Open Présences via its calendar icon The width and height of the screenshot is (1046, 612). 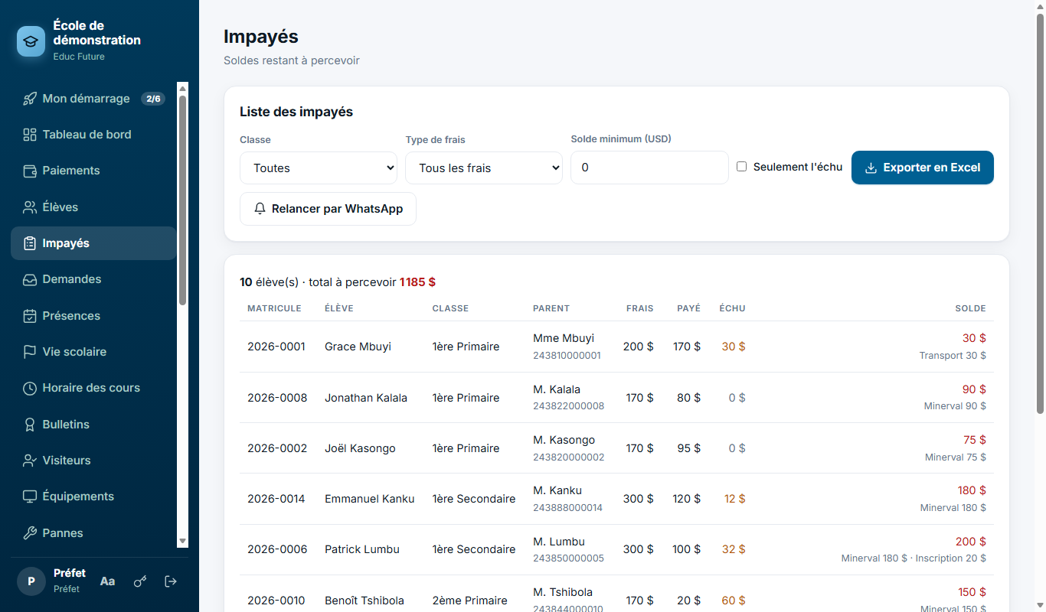[x=30, y=316]
